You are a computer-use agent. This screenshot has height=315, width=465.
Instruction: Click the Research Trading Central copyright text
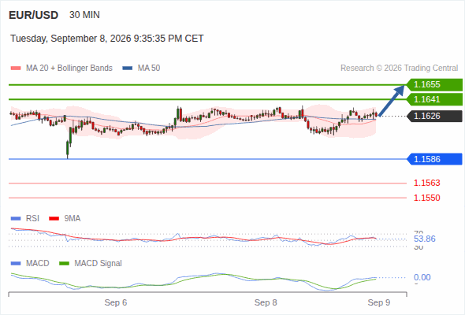(x=399, y=69)
